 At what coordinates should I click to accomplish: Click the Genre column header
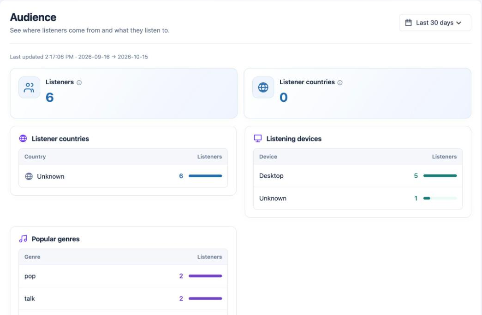coord(32,257)
